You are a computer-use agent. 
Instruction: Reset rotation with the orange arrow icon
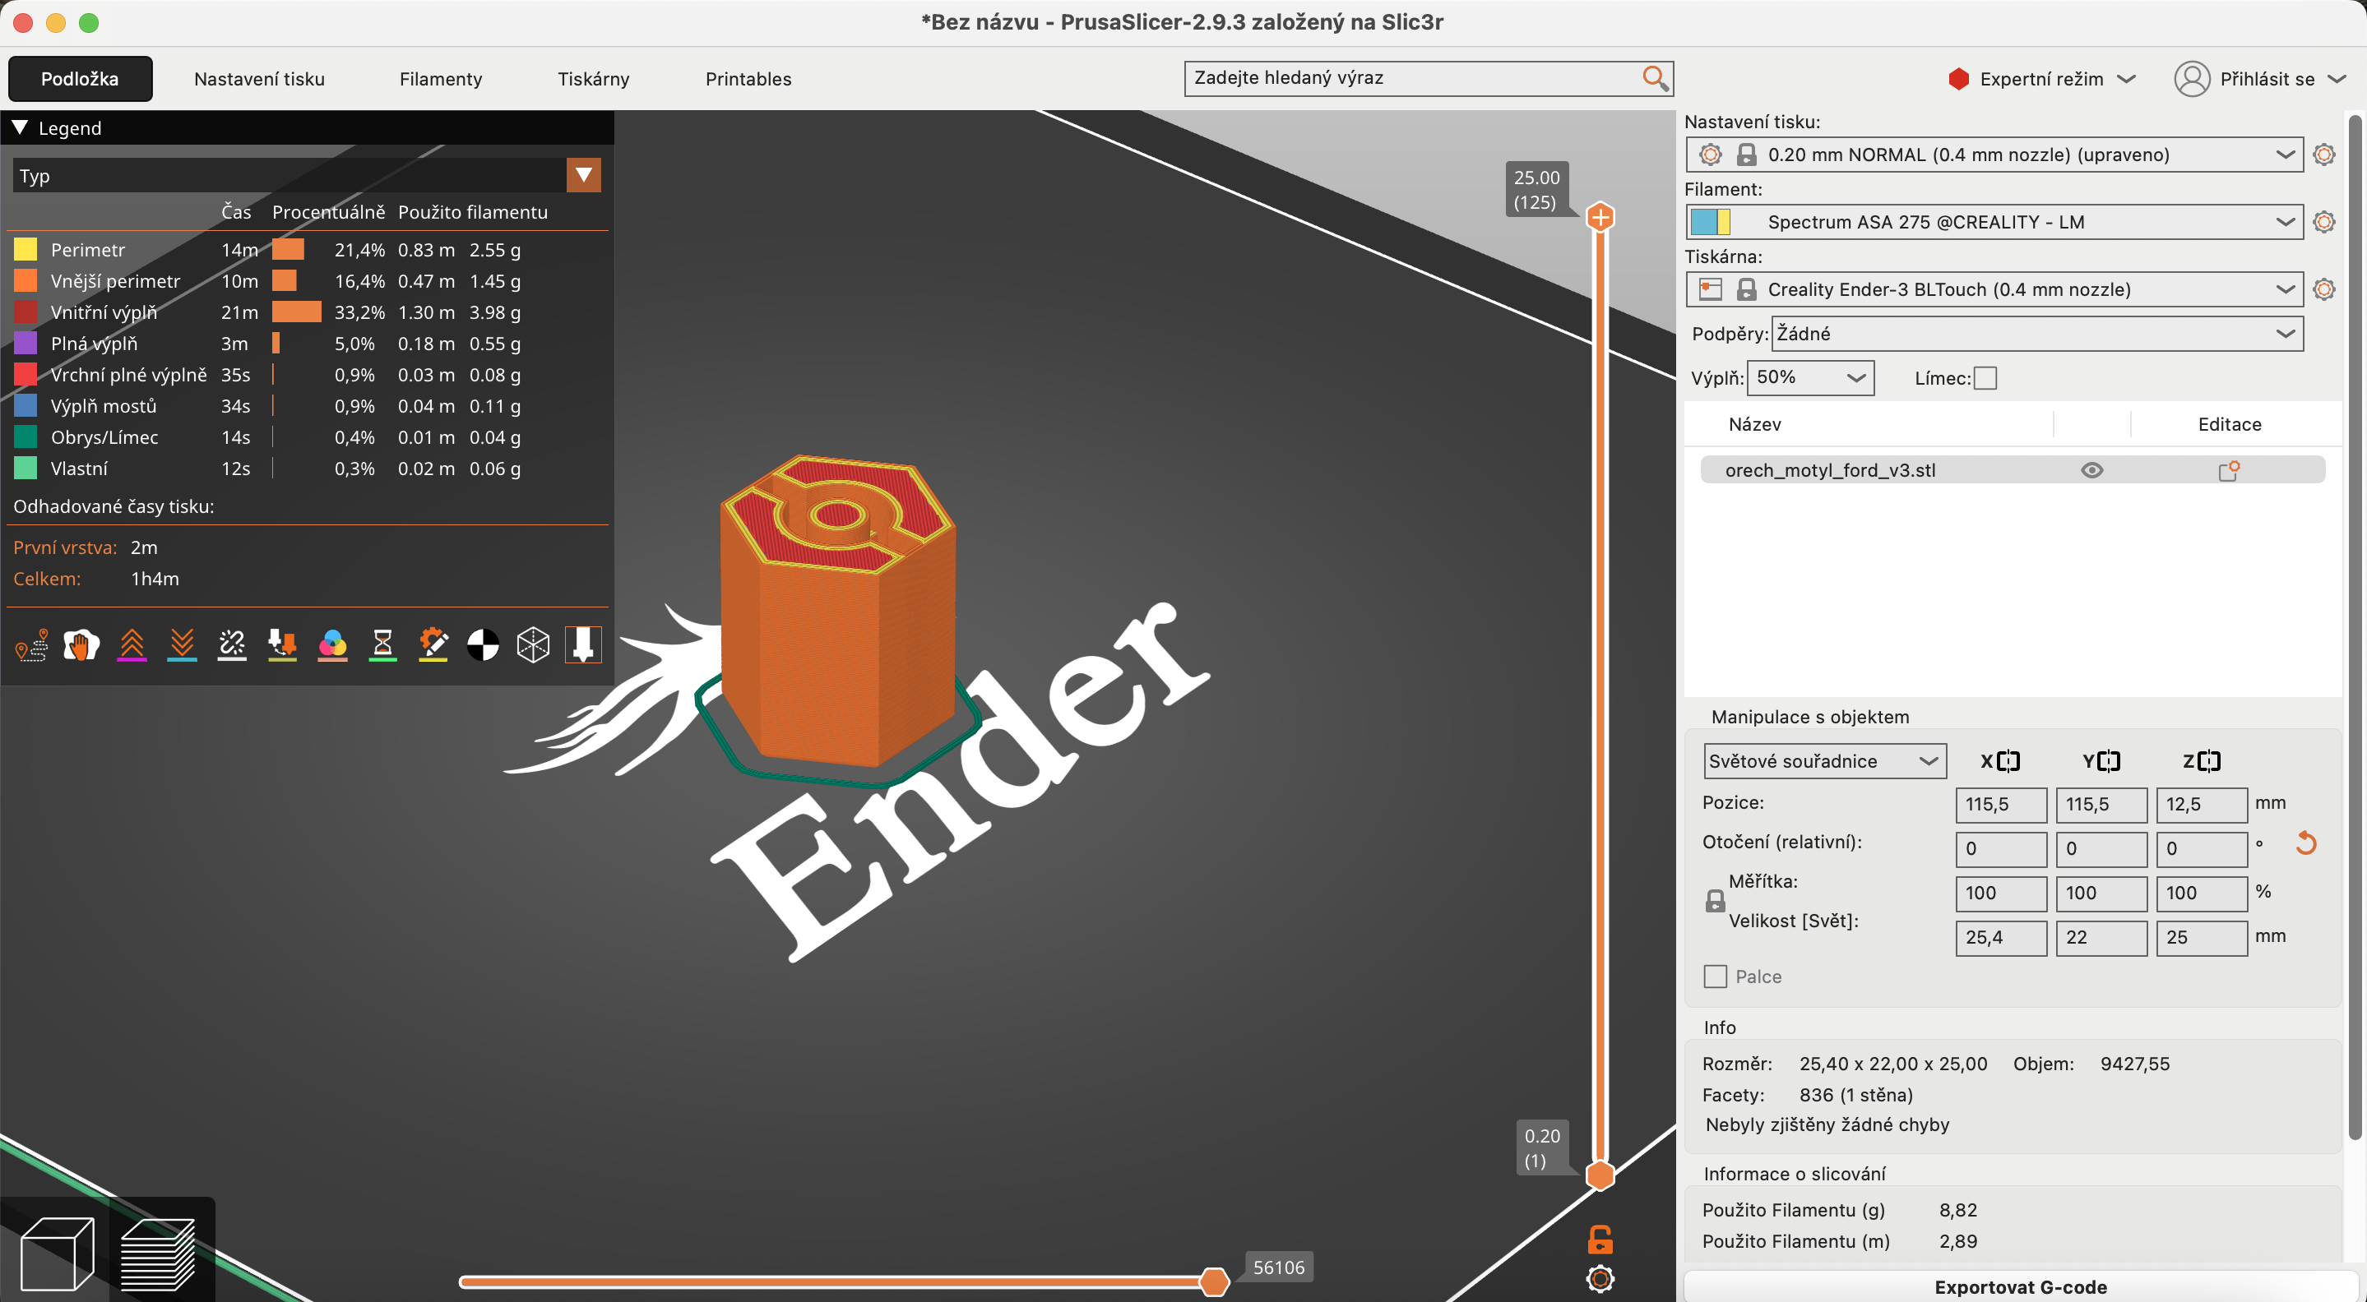[x=2305, y=844]
